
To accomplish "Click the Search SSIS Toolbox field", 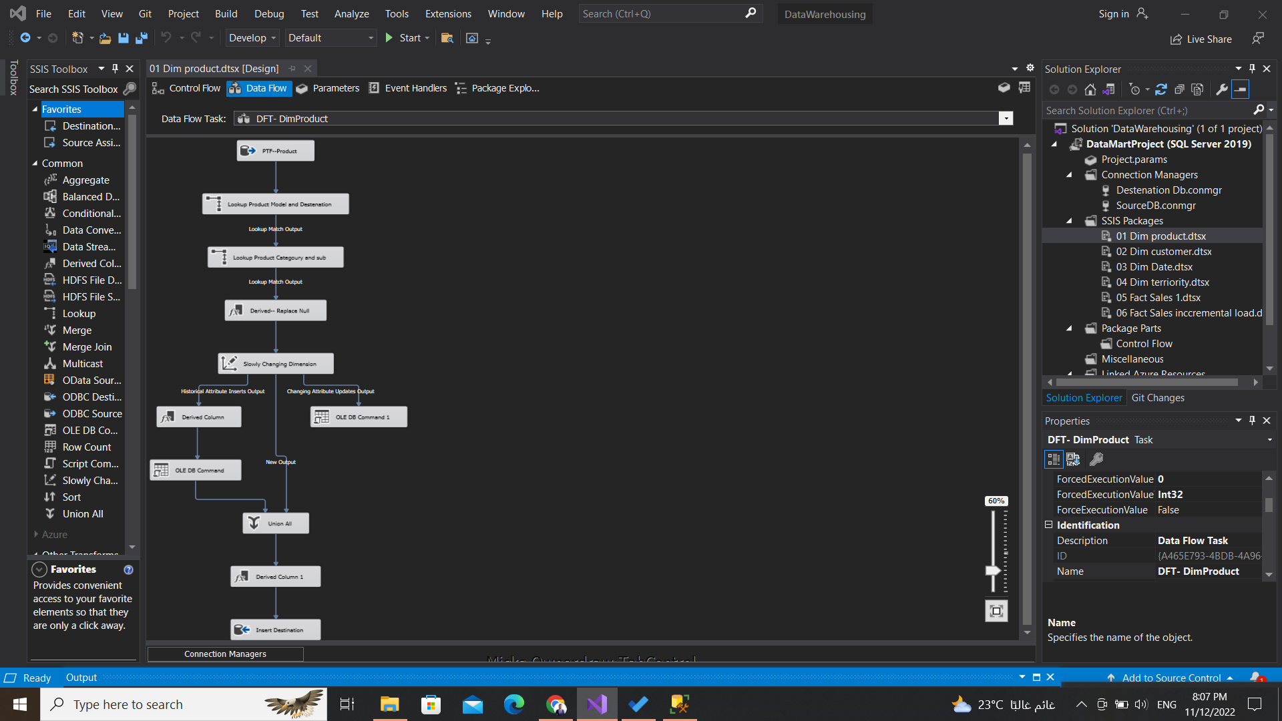I will tap(75, 89).
